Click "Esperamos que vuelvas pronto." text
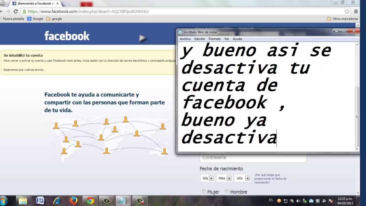366x206 pixels. 24,70
